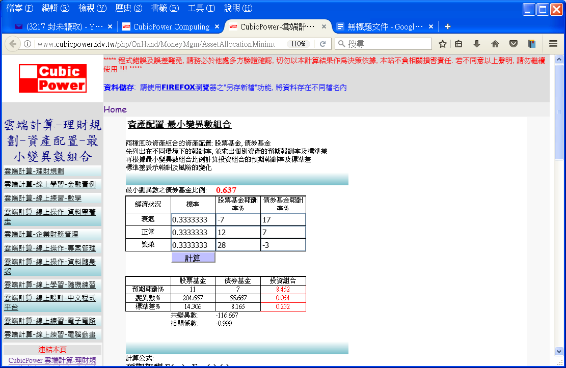Edit stock fund return for 正常 (12)
Image resolution: width=566 pixels, height=368 pixels.
point(238,232)
